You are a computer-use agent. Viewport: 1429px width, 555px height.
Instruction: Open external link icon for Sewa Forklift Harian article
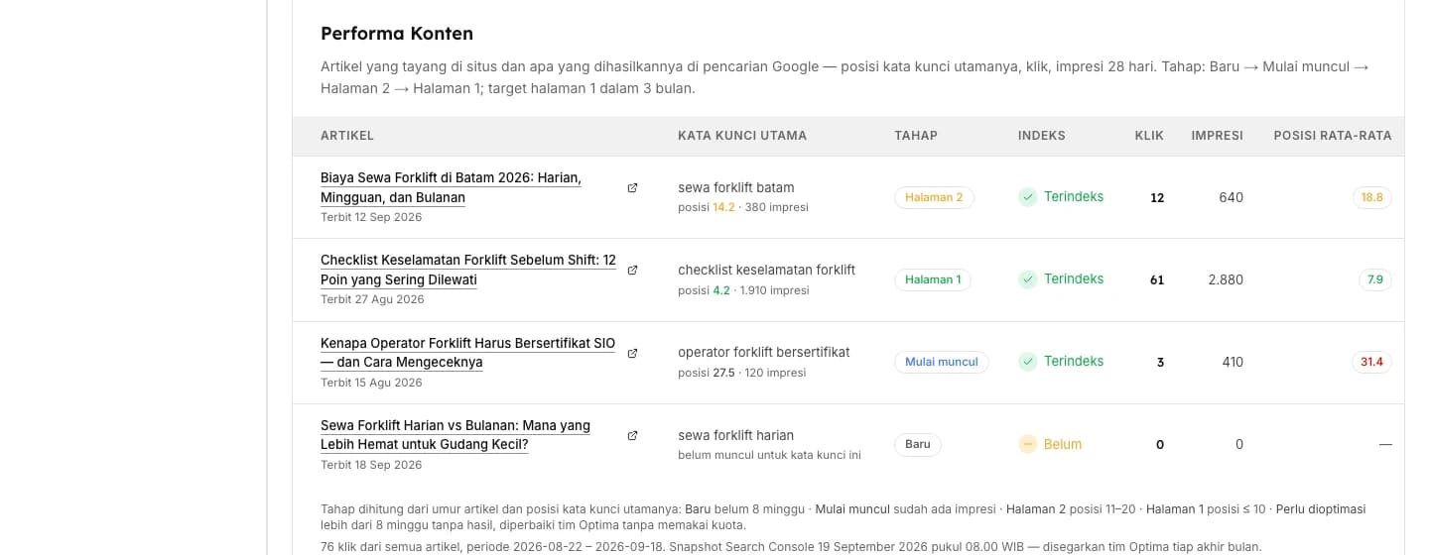tap(632, 435)
